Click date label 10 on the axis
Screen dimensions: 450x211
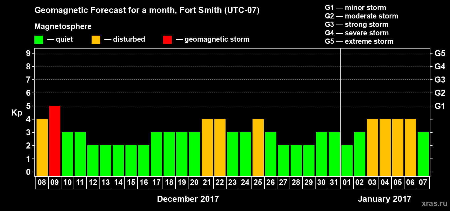click(67, 182)
